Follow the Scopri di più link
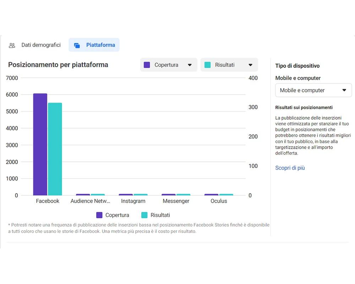The width and height of the screenshot is (355, 284). tap(290, 168)
